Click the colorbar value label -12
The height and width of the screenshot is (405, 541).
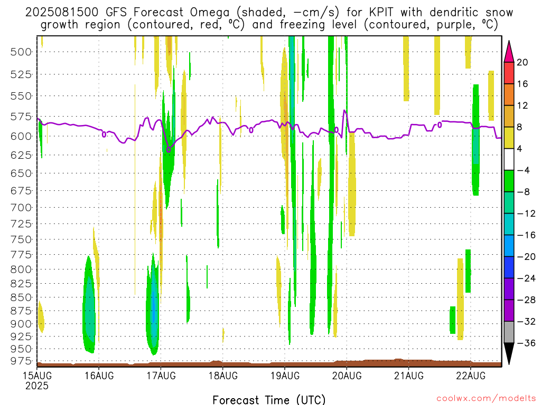[526, 214]
